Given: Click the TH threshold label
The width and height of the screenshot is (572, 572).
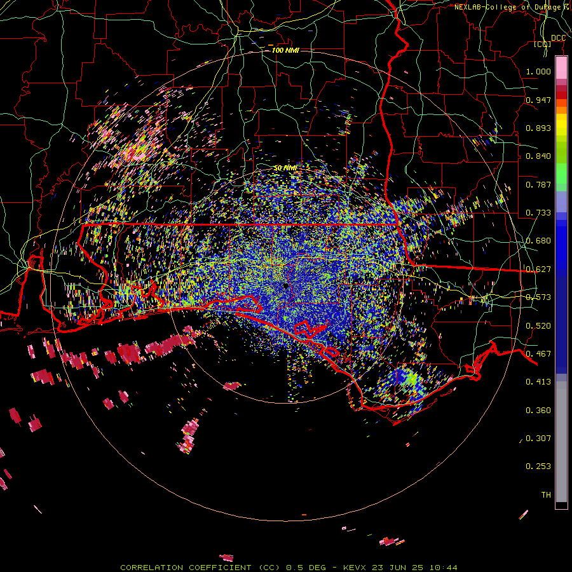Looking at the screenshot, I should [546, 495].
